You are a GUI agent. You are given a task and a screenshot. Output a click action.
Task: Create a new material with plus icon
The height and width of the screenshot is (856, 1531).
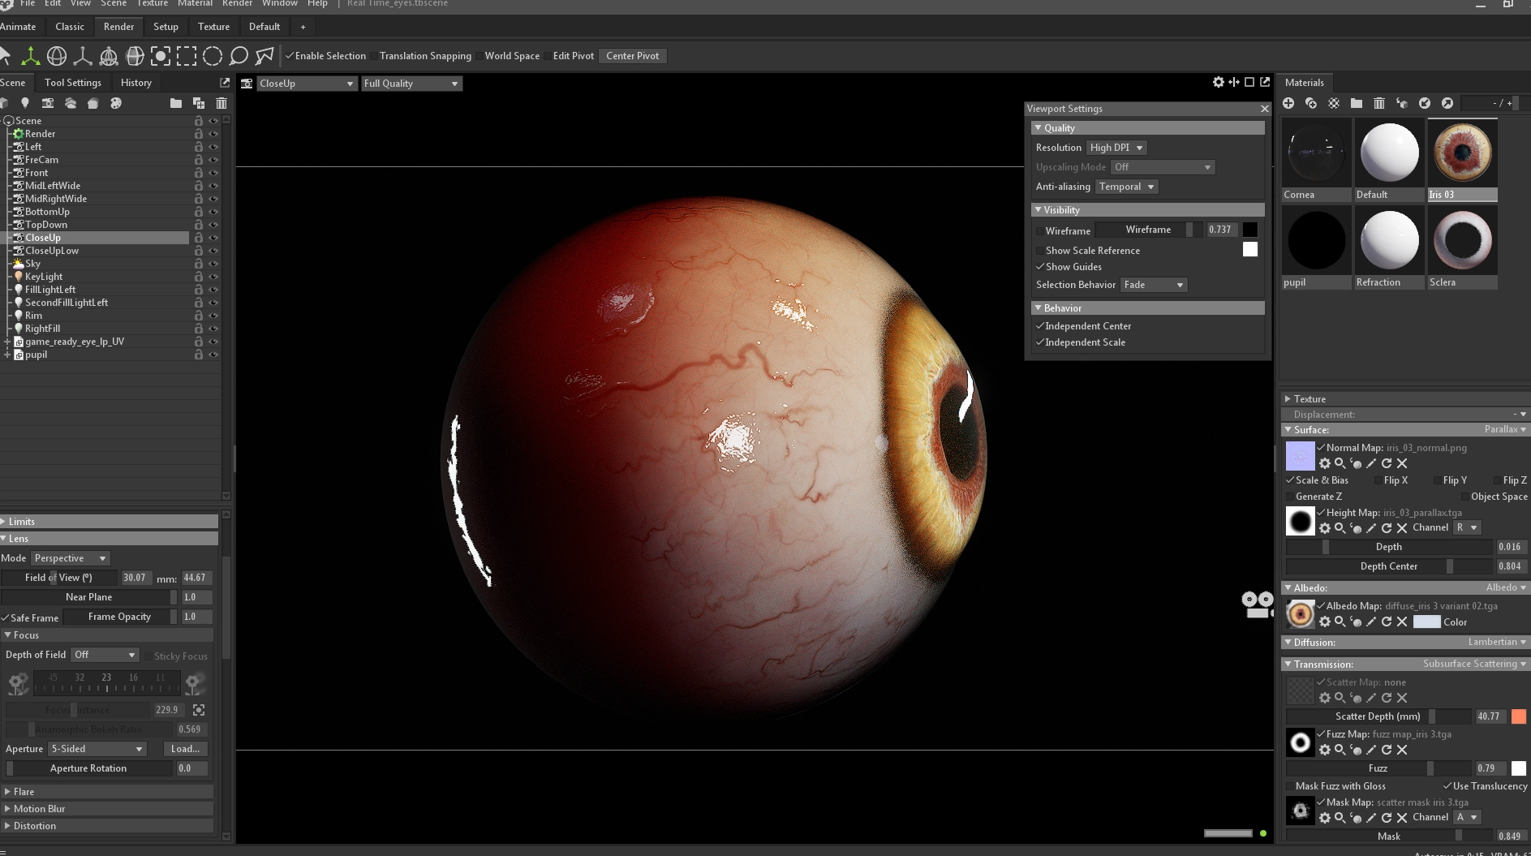click(1288, 103)
